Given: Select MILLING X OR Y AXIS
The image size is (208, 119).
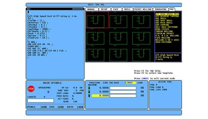Looking at the screenshot, I should pos(167,40).
